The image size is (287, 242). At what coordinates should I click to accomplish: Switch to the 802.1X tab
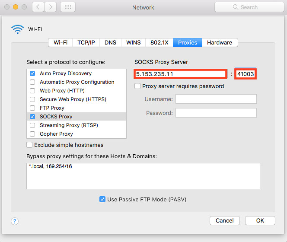(159, 42)
